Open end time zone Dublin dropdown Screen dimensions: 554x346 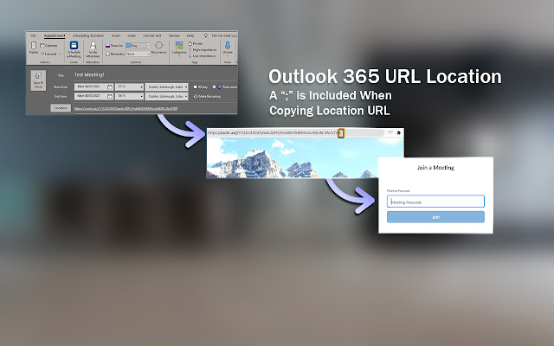pyautogui.click(x=186, y=96)
